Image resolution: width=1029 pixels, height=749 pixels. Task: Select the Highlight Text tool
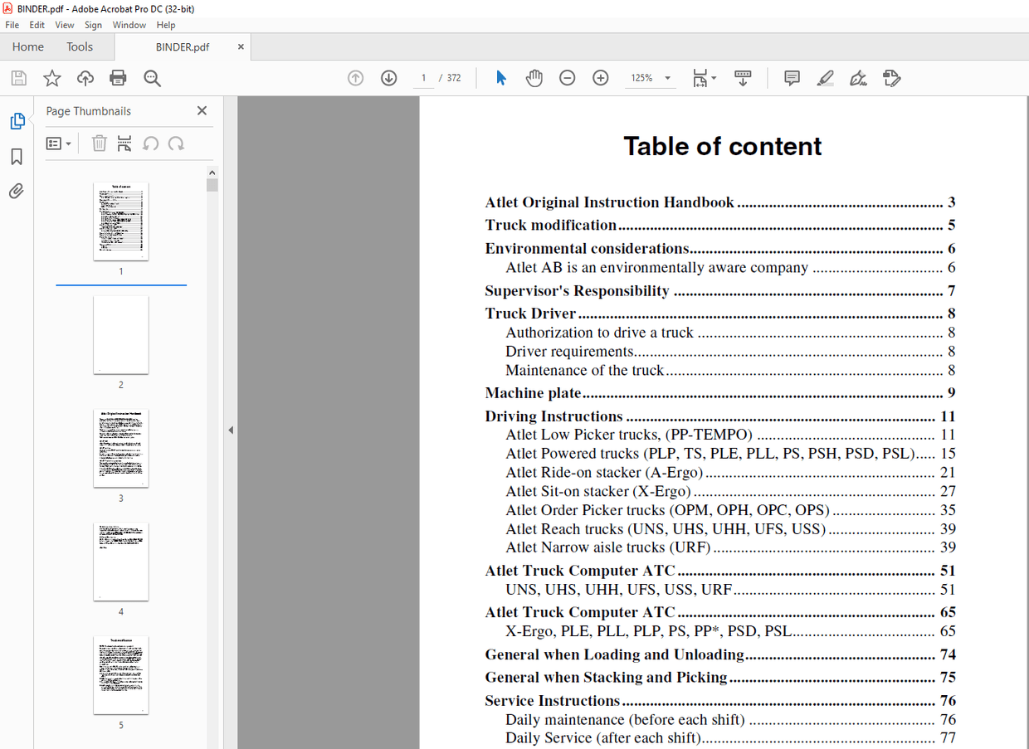(x=825, y=77)
